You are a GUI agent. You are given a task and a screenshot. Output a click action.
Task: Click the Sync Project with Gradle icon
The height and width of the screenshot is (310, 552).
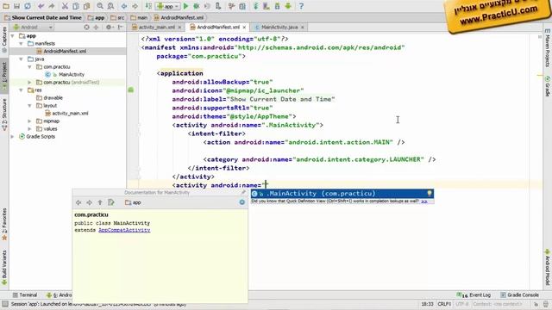[x=256, y=6]
